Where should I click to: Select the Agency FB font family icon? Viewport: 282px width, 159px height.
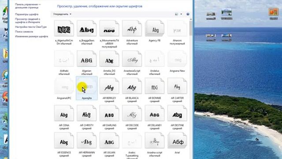[x=155, y=28]
